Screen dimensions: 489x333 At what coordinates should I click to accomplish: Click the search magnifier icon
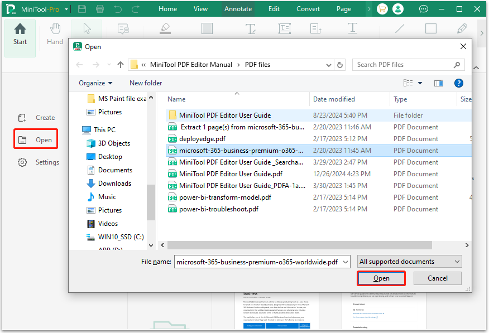[x=457, y=65]
